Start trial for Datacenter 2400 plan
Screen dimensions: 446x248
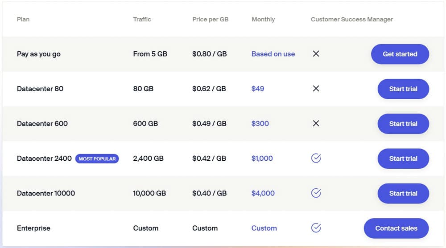[403, 159]
